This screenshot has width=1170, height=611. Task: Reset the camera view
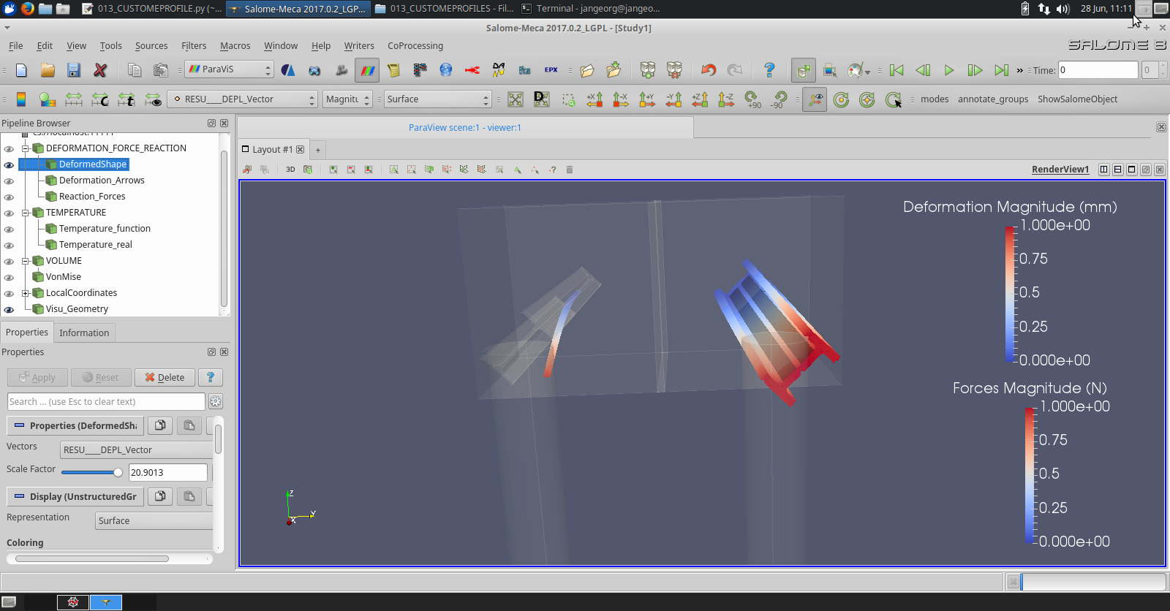pyautogui.click(x=516, y=99)
